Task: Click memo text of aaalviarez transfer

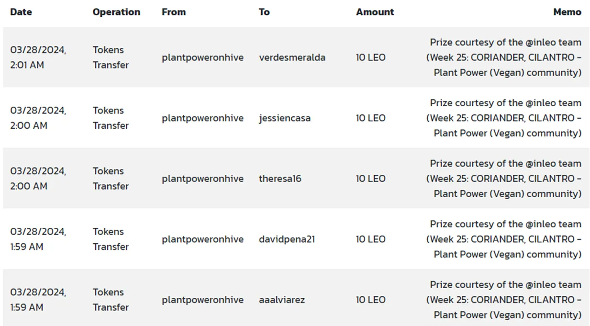Action: [504, 300]
